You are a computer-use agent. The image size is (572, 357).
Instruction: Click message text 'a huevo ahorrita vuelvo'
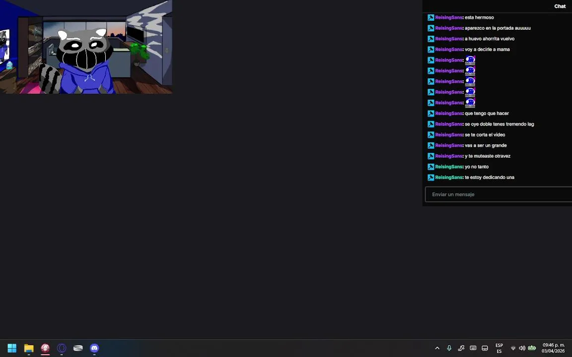coord(490,39)
